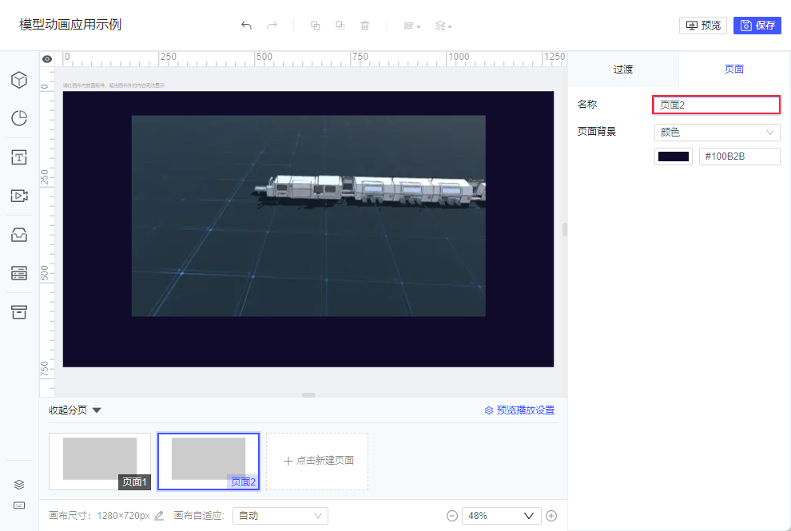
Task: Click the 3D train model on canvas
Action: (x=369, y=189)
